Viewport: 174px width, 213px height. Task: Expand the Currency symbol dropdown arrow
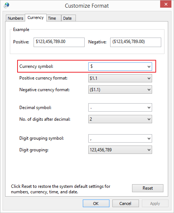(149, 66)
